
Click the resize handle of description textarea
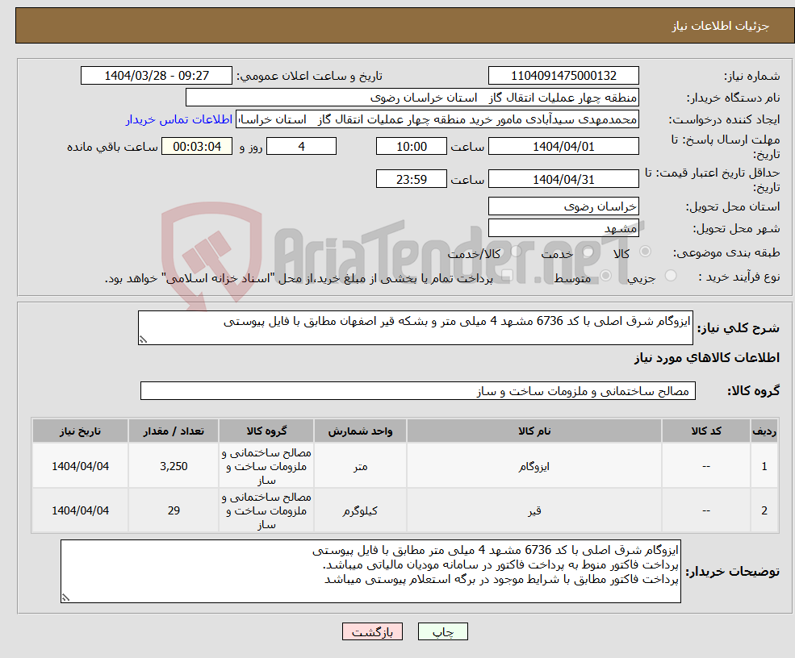click(x=143, y=340)
